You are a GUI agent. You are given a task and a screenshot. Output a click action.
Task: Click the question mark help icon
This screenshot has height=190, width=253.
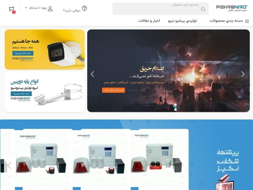pyautogui.click(x=85, y=8)
